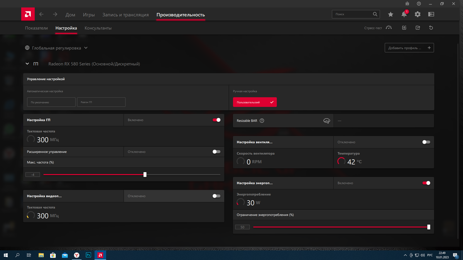
Task: Enable Настройка видеоп... toggle
Action: 216,196
